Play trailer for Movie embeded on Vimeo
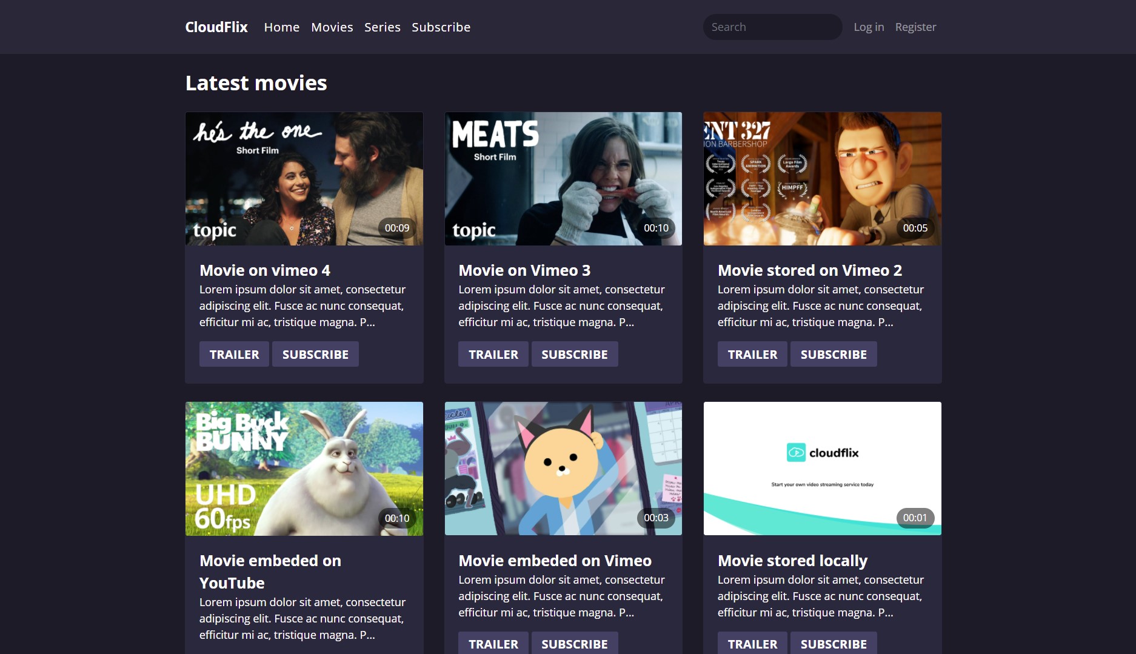This screenshot has height=654, width=1136. [x=493, y=643]
